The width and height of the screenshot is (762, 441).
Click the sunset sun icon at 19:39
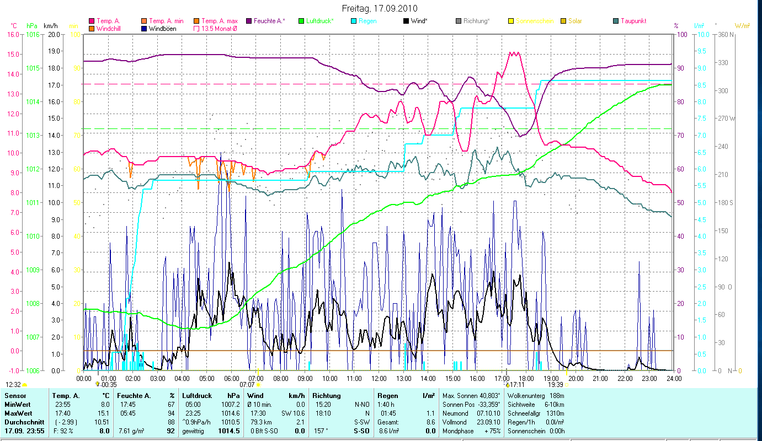click(x=566, y=385)
